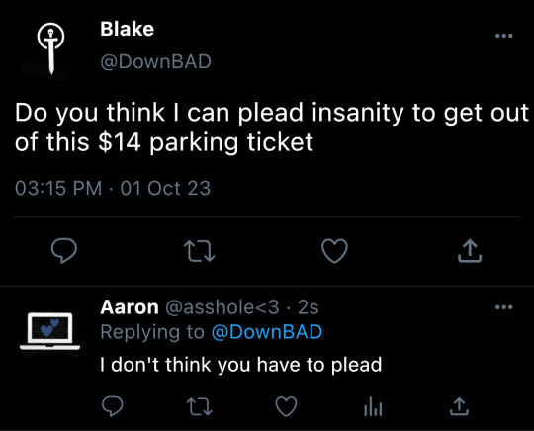Screen dimensions: 534x431
Task: Visit the @DownBAD handle under Blake
Action: tap(155, 61)
